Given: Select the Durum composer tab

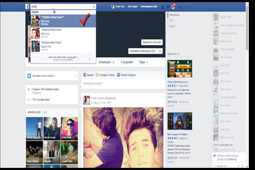Looking at the screenshot, I should click(x=88, y=75).
